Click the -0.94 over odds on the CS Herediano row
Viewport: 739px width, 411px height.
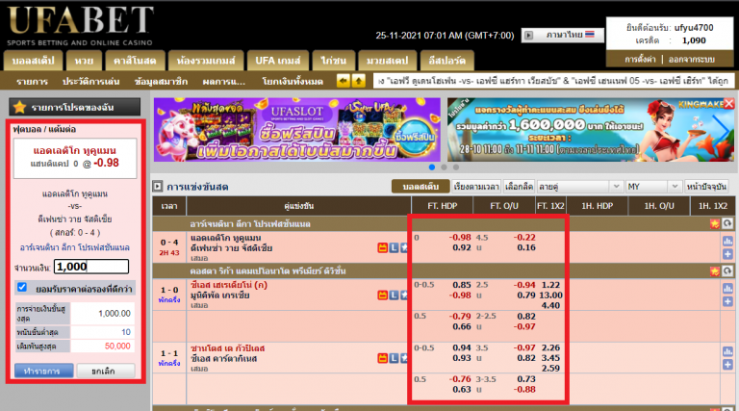pos(524,285)
